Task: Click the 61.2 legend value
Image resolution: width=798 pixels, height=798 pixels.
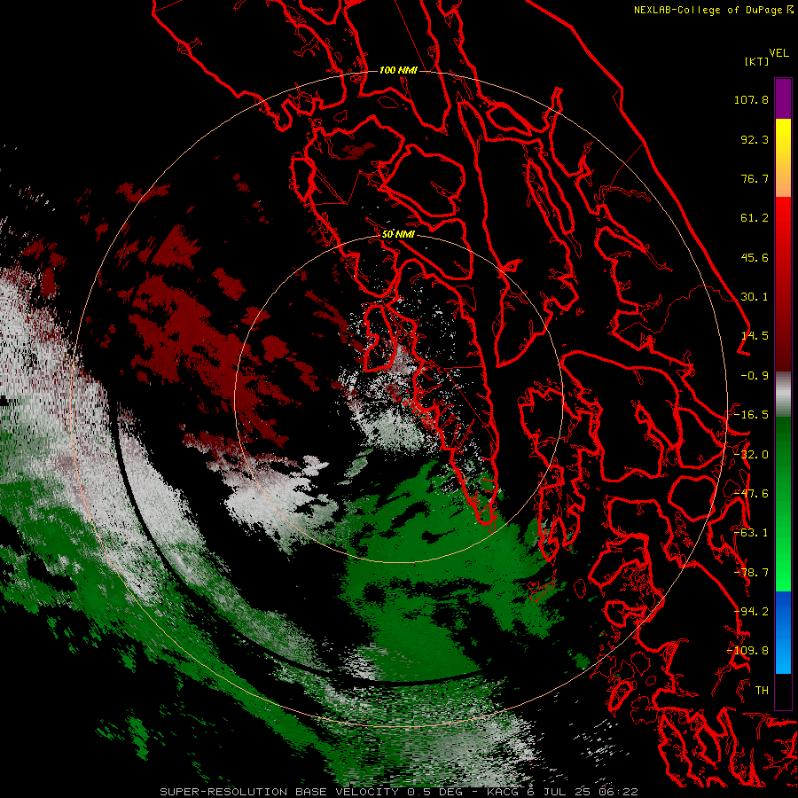Action: pyautogui.click(x=755, y=218)
